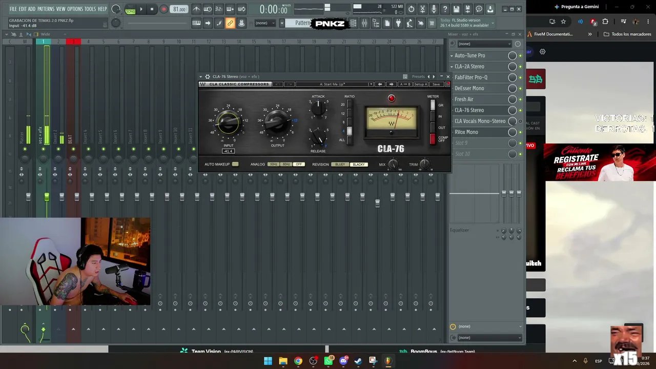
Task: Expand the Auto-Tune Pro slot arrow
Action: tap(452, 55)
